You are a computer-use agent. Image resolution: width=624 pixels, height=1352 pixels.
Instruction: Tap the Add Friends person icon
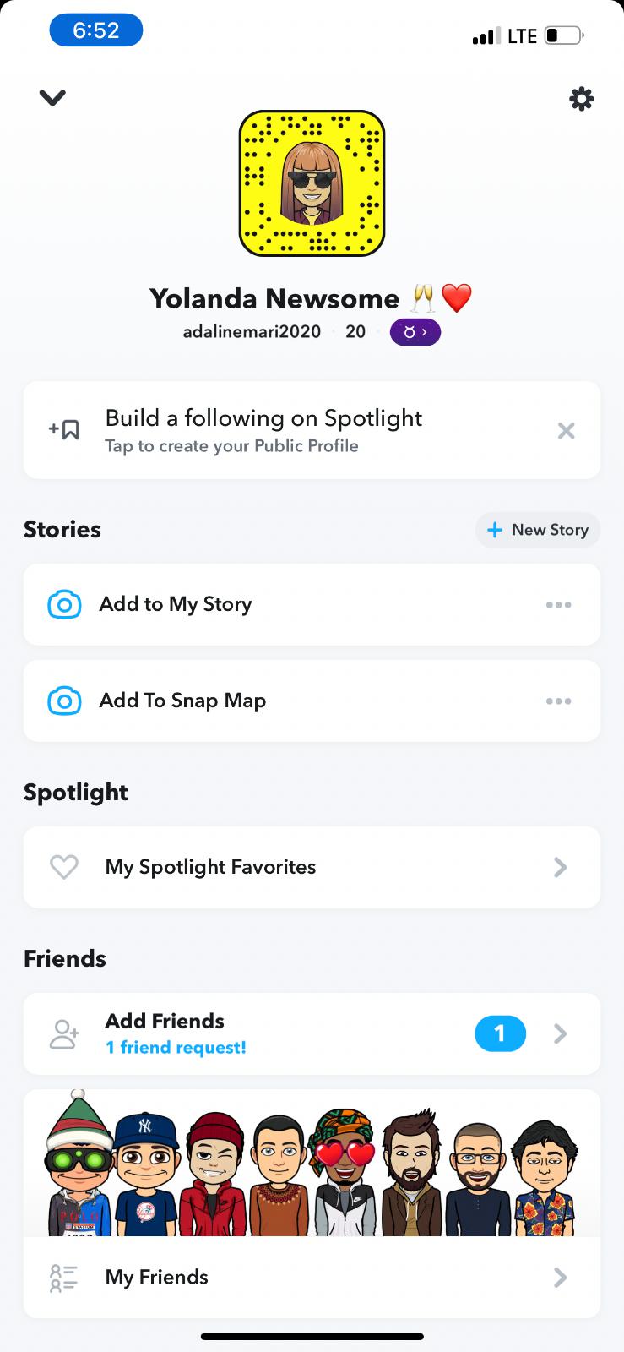tap(64, 1034)
